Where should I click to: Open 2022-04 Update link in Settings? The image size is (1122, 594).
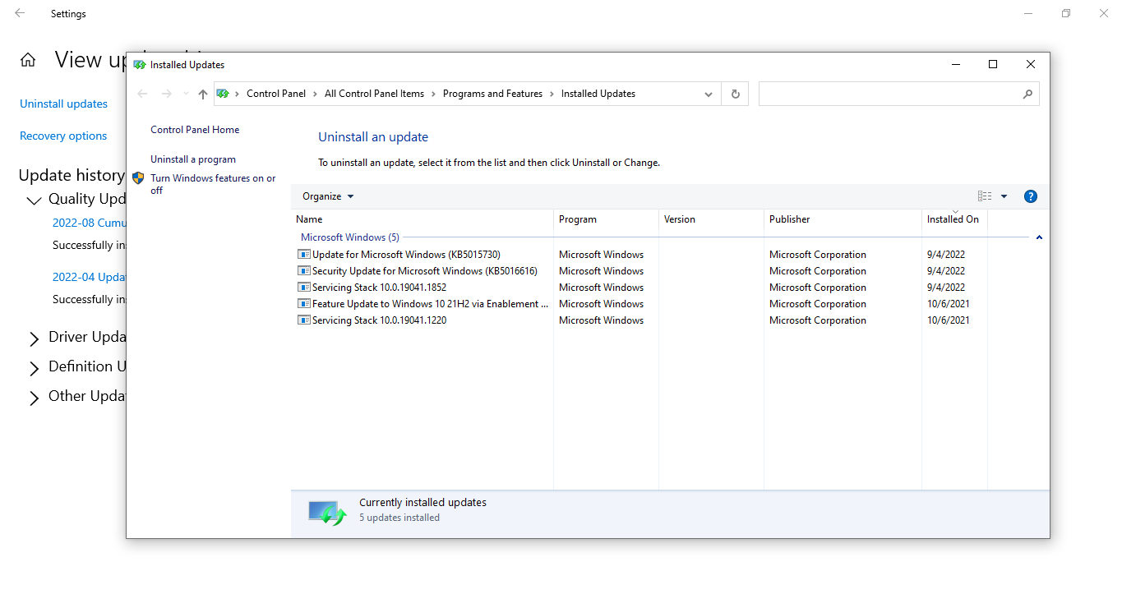coord(89,277)
